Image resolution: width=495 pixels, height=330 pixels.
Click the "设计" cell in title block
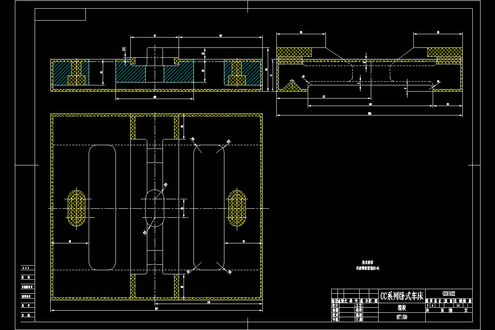[x=335, y=305]
